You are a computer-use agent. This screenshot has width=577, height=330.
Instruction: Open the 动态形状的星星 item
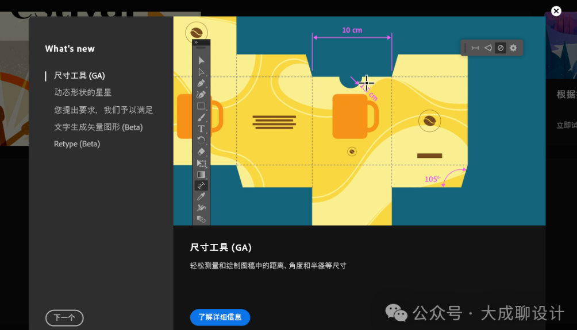[83, 92]
